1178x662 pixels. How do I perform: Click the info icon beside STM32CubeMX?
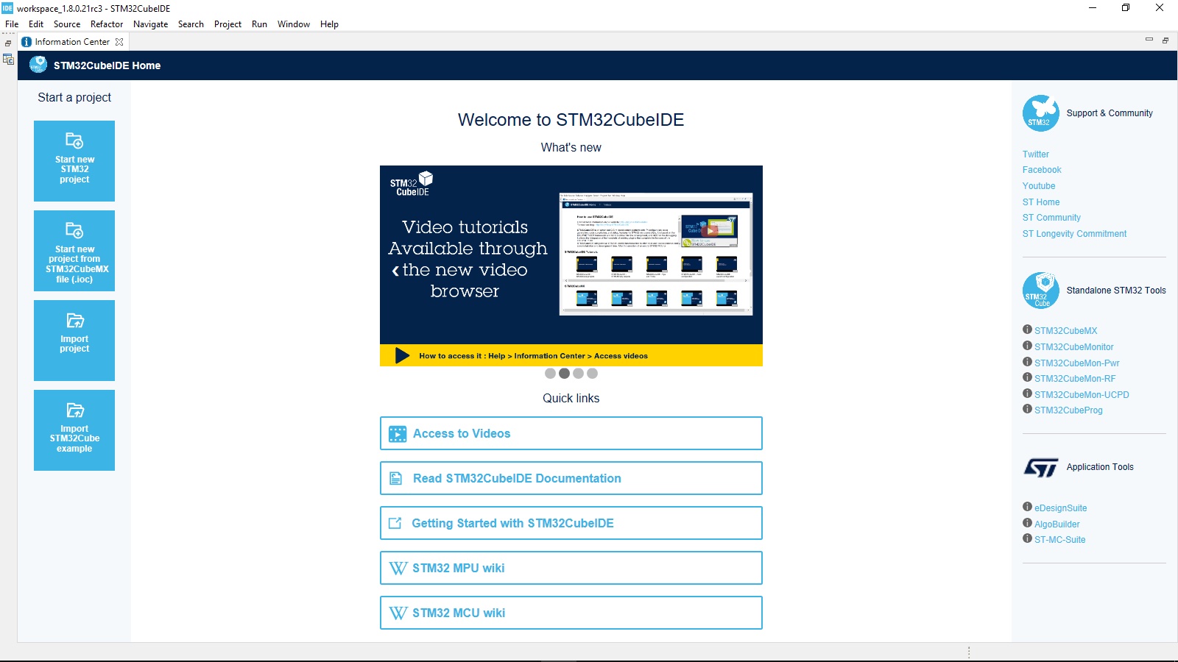1027,330
